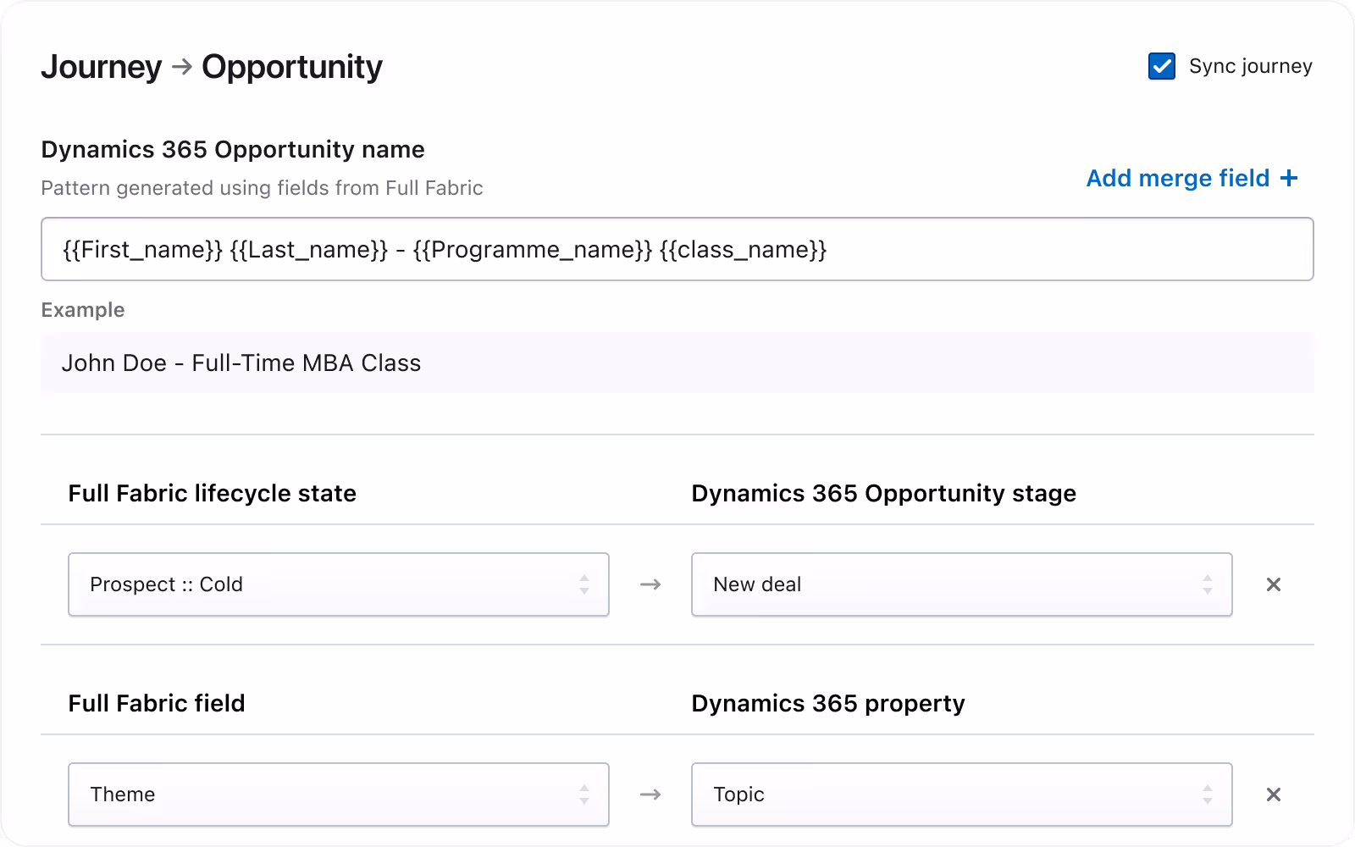The height and width of the screenshot is (847, 1355).
Task: Click the arrow between Theme and Topic
Action: [x=650, y=794]
